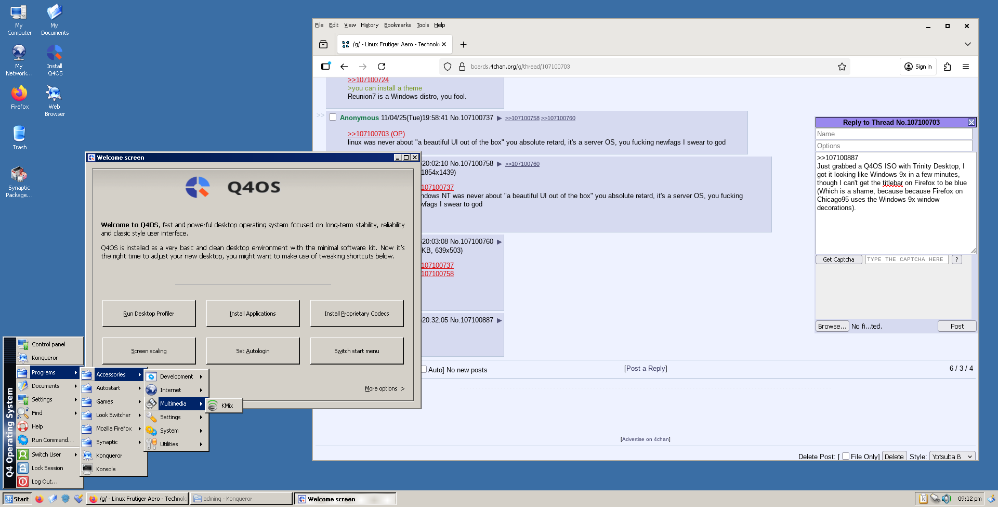The height and width of the screenshot is (507, 998).
Task: Open the Firefox View icon left of tabs
Action: click(x=323, y=45)
